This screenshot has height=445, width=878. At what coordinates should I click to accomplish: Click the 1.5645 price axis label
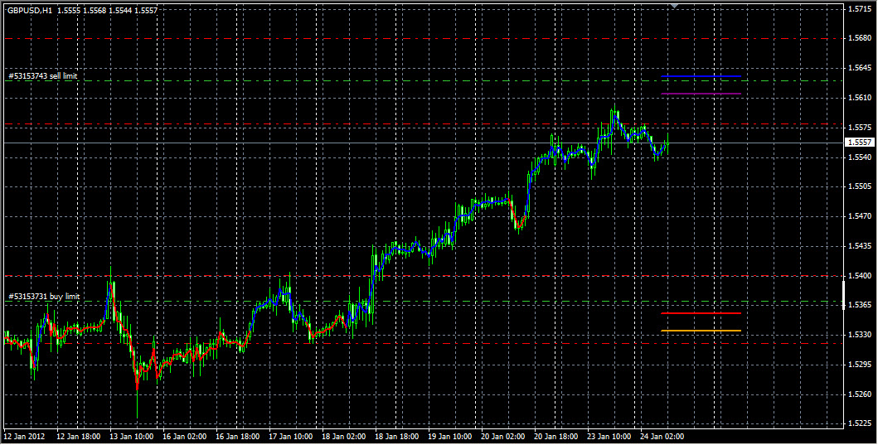click(x=860, y=68)
